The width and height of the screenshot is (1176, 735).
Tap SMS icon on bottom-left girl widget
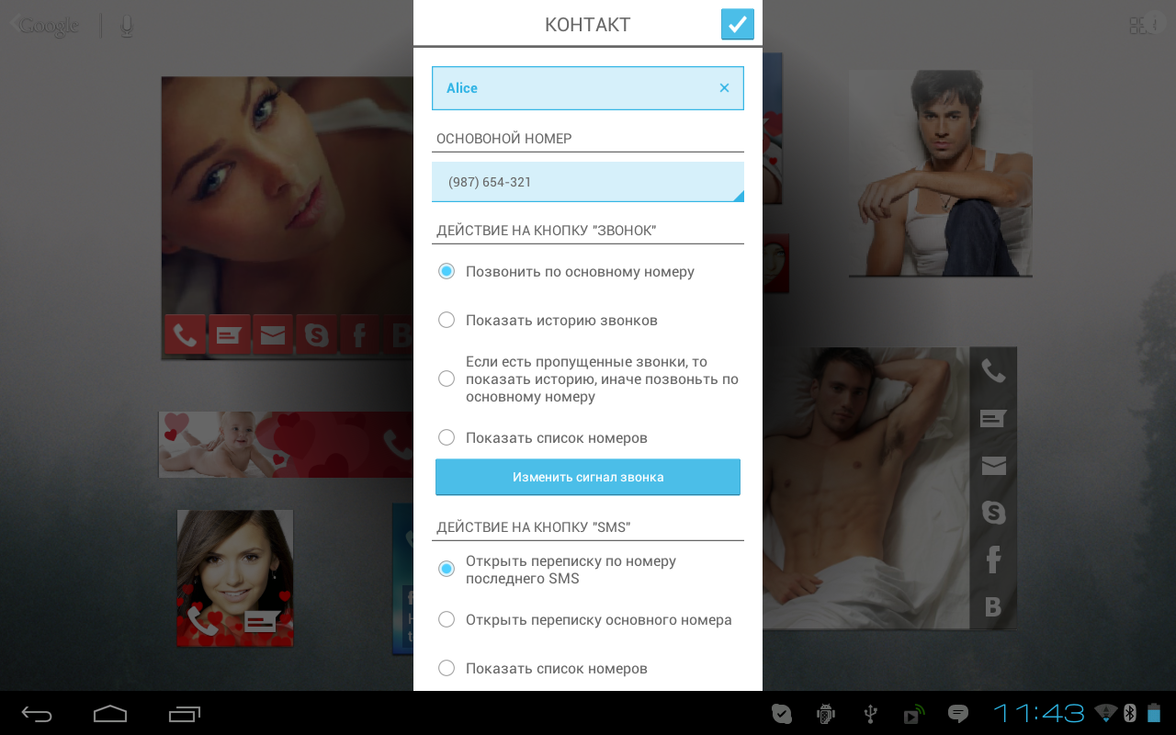[x=262, y=621]
